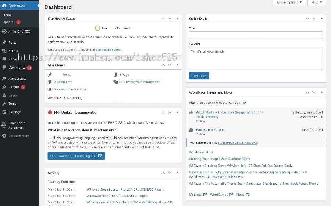Click the Tools wrench icon in sidebar
Image resolution: width=331 pixels, height=206 pixels.
click(x=4, y=104)
